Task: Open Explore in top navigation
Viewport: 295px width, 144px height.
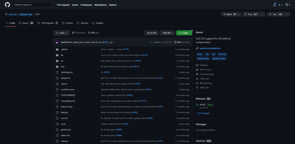Action: (113, 5)
